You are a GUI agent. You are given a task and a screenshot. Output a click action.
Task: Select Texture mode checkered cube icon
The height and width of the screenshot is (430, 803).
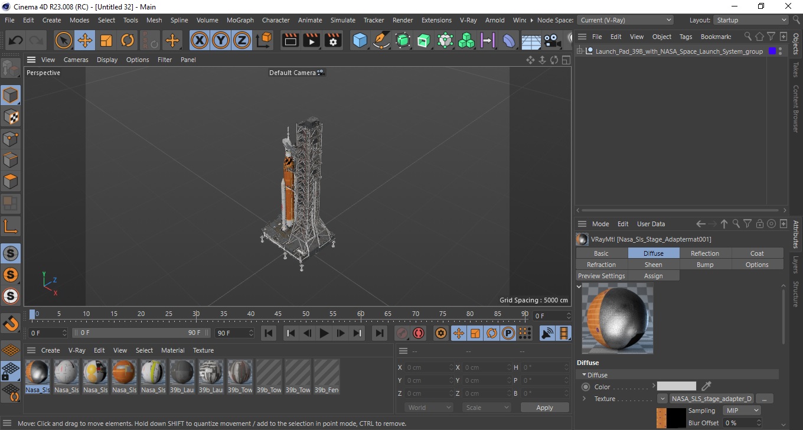coord(11,117)
